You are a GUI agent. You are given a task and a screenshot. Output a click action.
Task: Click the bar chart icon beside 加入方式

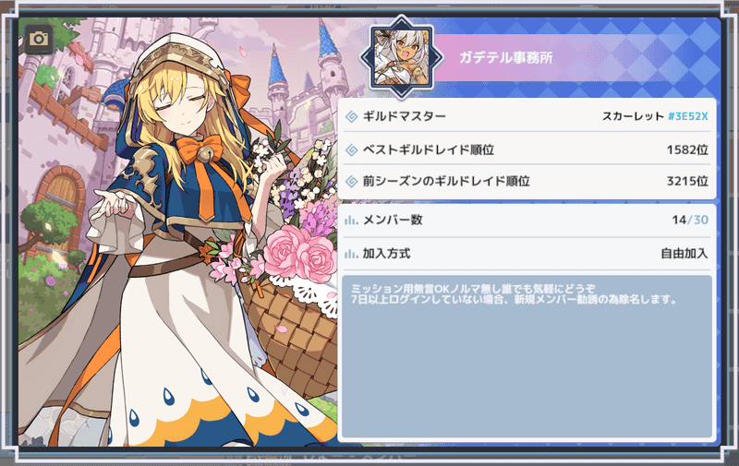click(x=351, y=254)
